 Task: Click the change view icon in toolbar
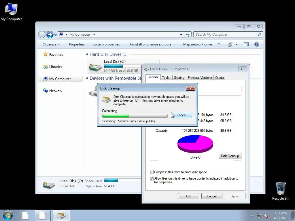[230, 44]
